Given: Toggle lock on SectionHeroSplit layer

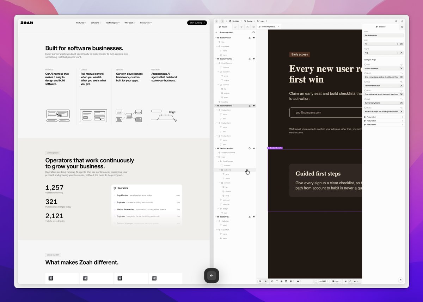Looking at the screenshot, I should pyautogui.click(x=250, y=148).
